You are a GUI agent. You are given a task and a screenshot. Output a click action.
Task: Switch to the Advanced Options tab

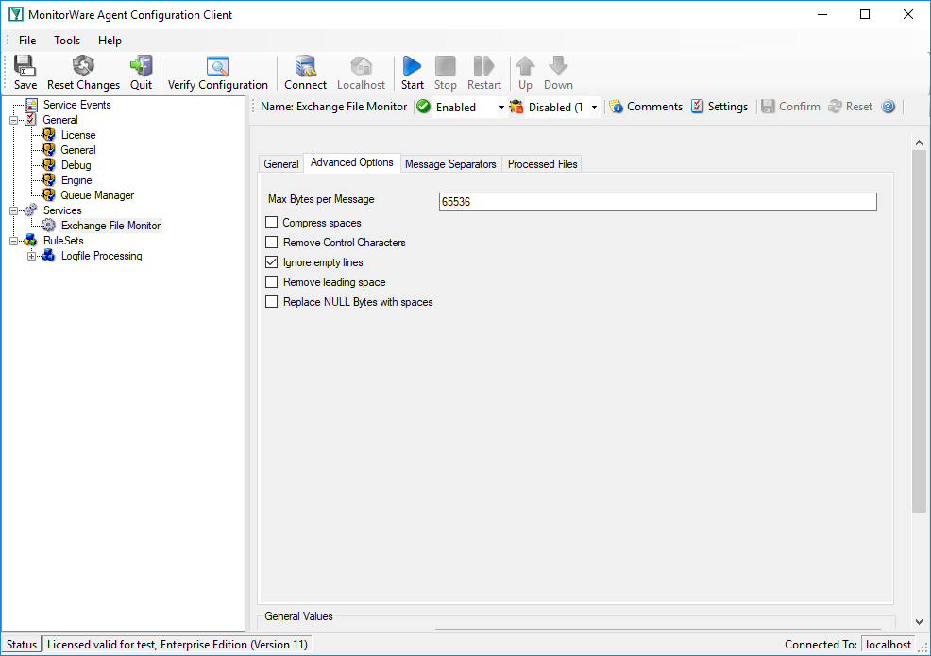pos(351,162)
